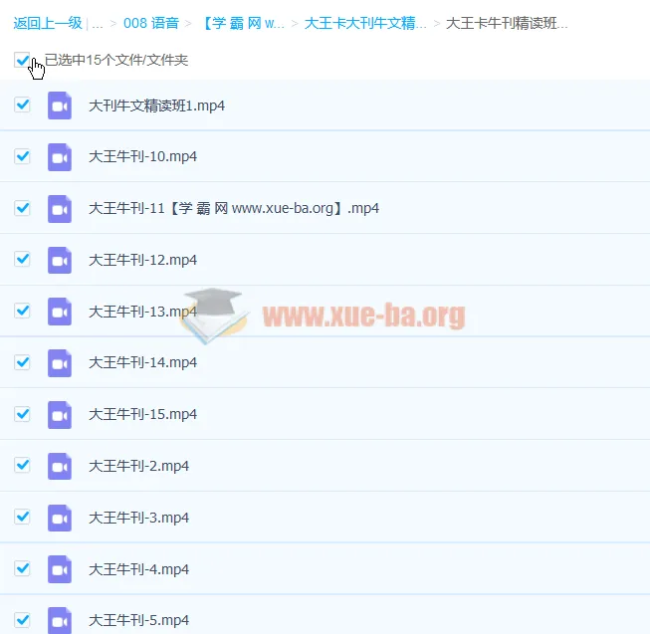
Task: Open file 大王牛刊-10.mp4
Action: [x=142, y=156]
